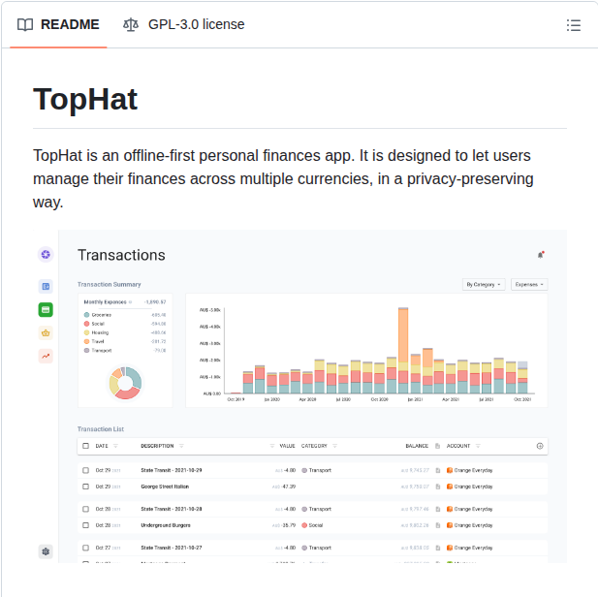Image resolution: width=598 pixels, height=597 pixels.
Task: Select the README tab
Action: [59, 24]
